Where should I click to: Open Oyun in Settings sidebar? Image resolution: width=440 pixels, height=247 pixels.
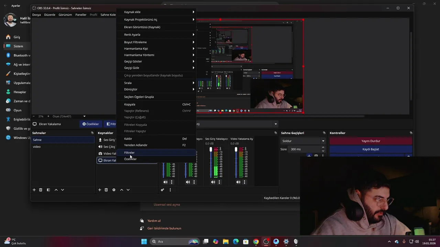pos(16,110)
